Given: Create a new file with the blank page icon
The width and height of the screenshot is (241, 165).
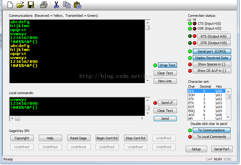Looking at the screenshot, I should pos(10,5).
